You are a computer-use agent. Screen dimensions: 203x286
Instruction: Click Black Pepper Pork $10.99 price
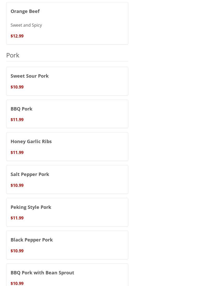point(17,251)
